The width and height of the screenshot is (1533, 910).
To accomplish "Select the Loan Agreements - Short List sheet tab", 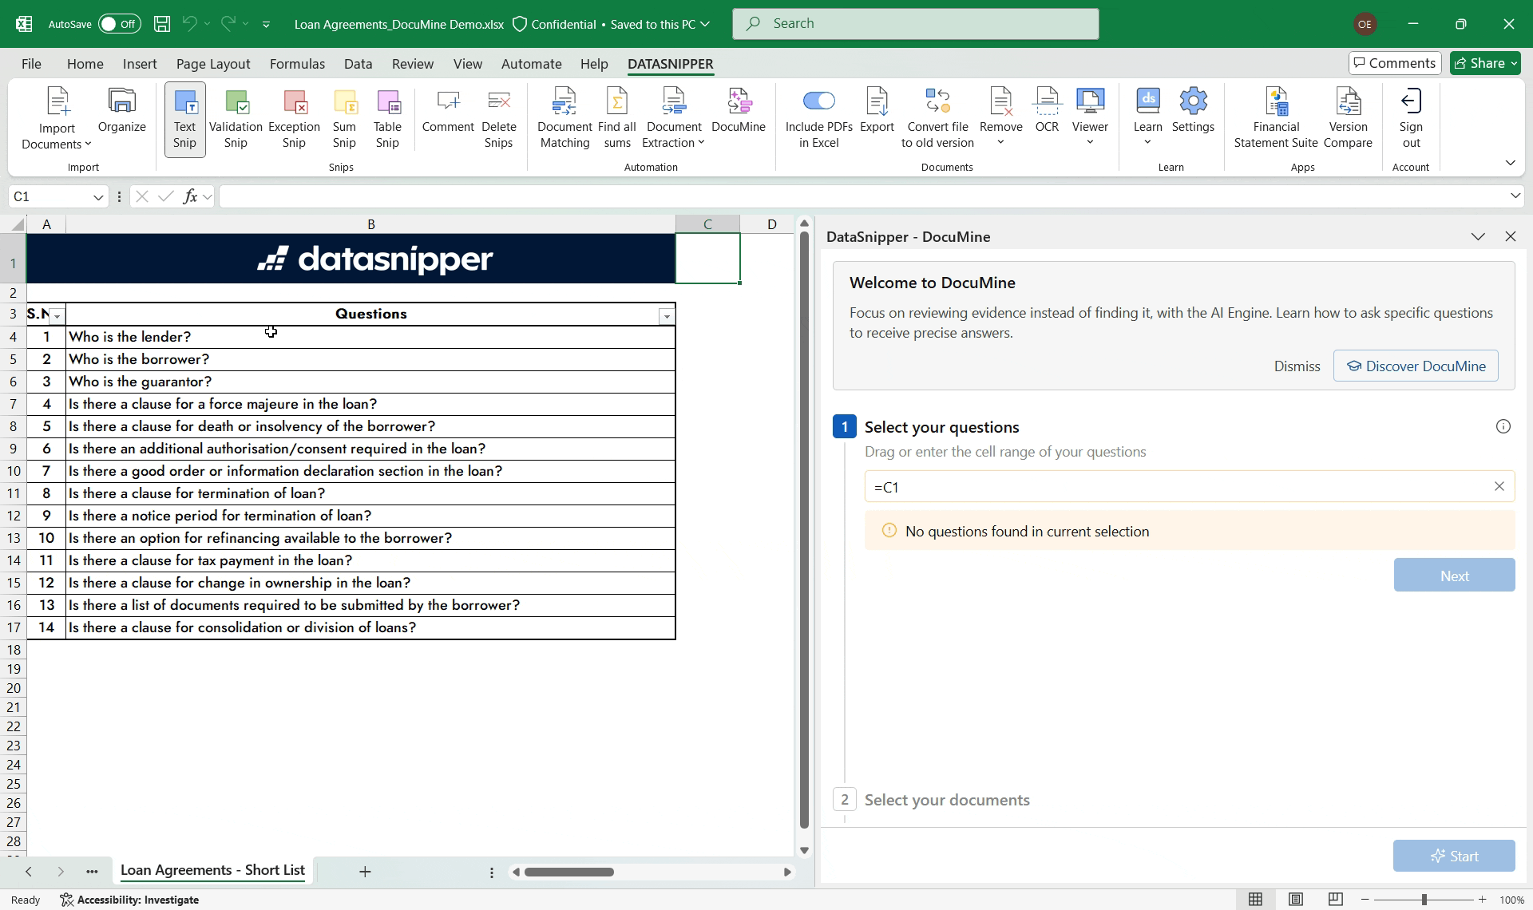I will [212, 870].
